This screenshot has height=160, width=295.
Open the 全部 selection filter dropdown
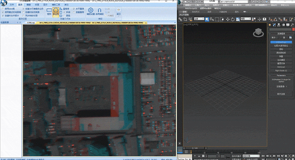[x=199, y=19]
